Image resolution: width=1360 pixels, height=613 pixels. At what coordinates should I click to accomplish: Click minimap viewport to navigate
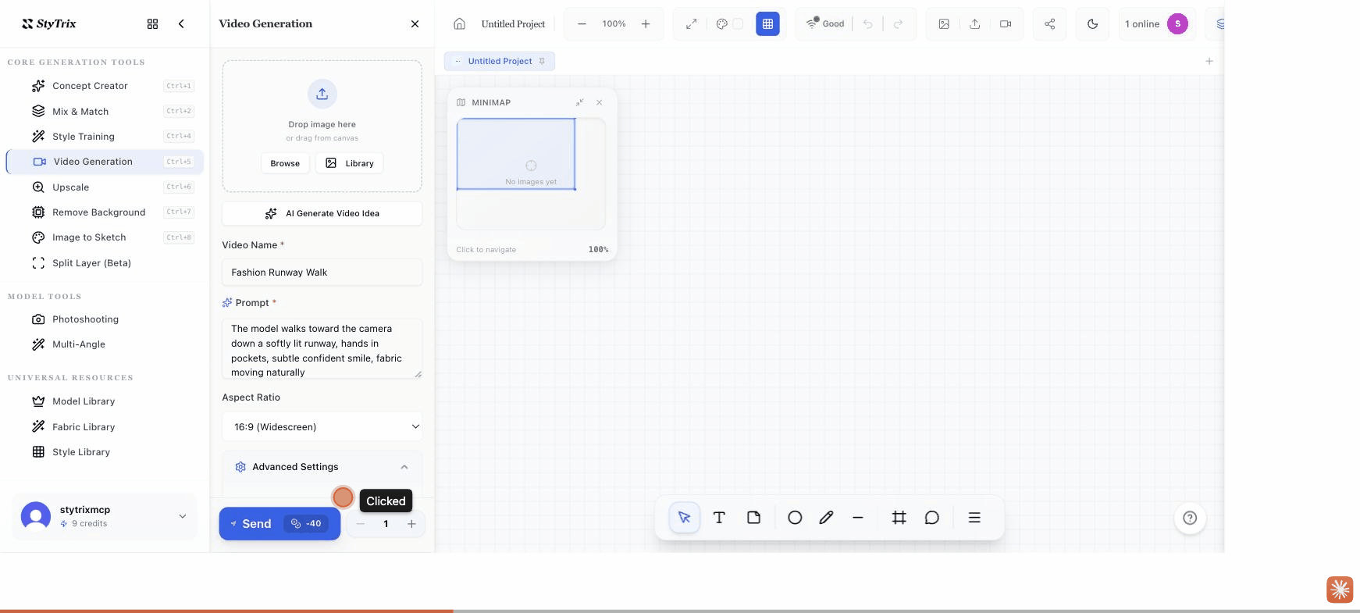click(x=516, y=154)
